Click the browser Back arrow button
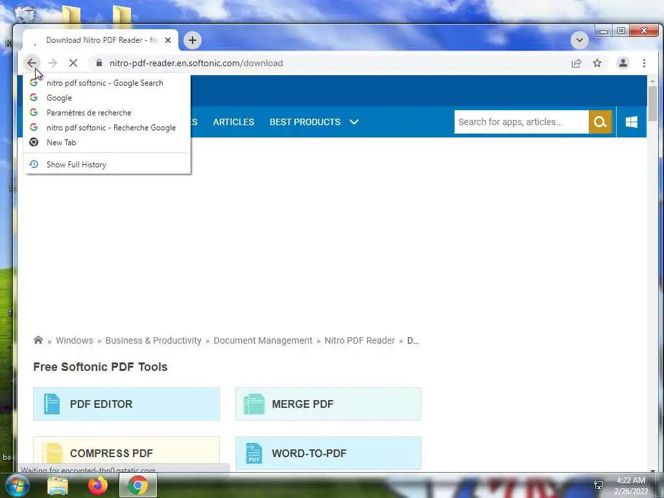 [x=31, y=63]
